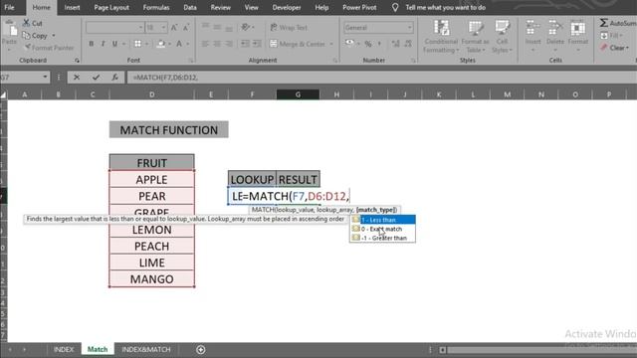Screen dimensions: 637x358
Task: Open Conditional Formatting menu
Action: [441, 37]
